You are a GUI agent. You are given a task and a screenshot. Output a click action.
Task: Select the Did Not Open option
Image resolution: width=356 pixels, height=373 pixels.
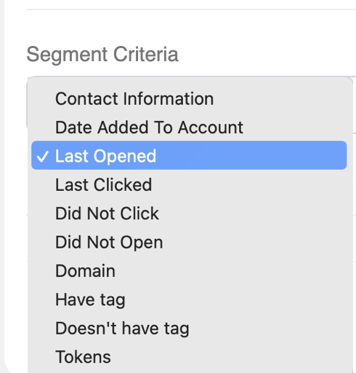pos(189,242)
